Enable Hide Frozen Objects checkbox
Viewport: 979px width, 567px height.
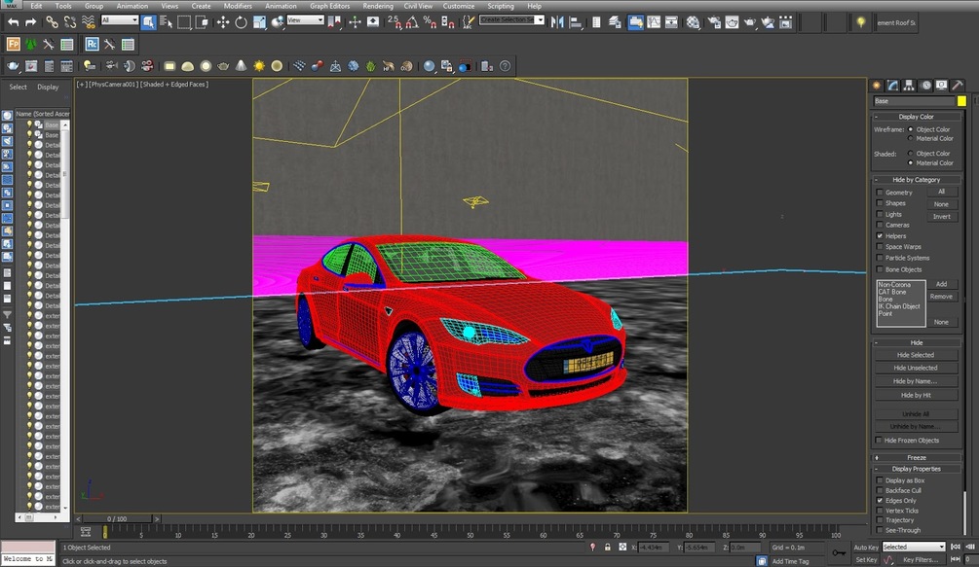[879, 441]
